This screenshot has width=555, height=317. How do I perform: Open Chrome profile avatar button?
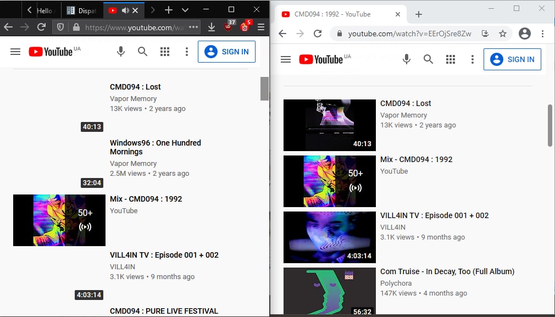click(525, 34)
